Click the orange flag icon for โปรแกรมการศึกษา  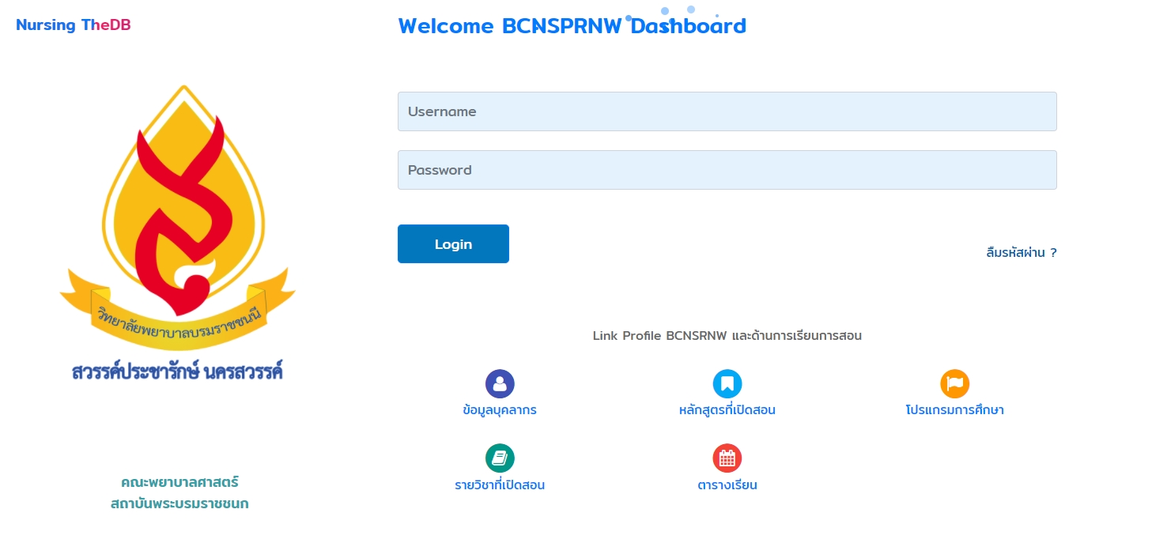coord(955,384)
